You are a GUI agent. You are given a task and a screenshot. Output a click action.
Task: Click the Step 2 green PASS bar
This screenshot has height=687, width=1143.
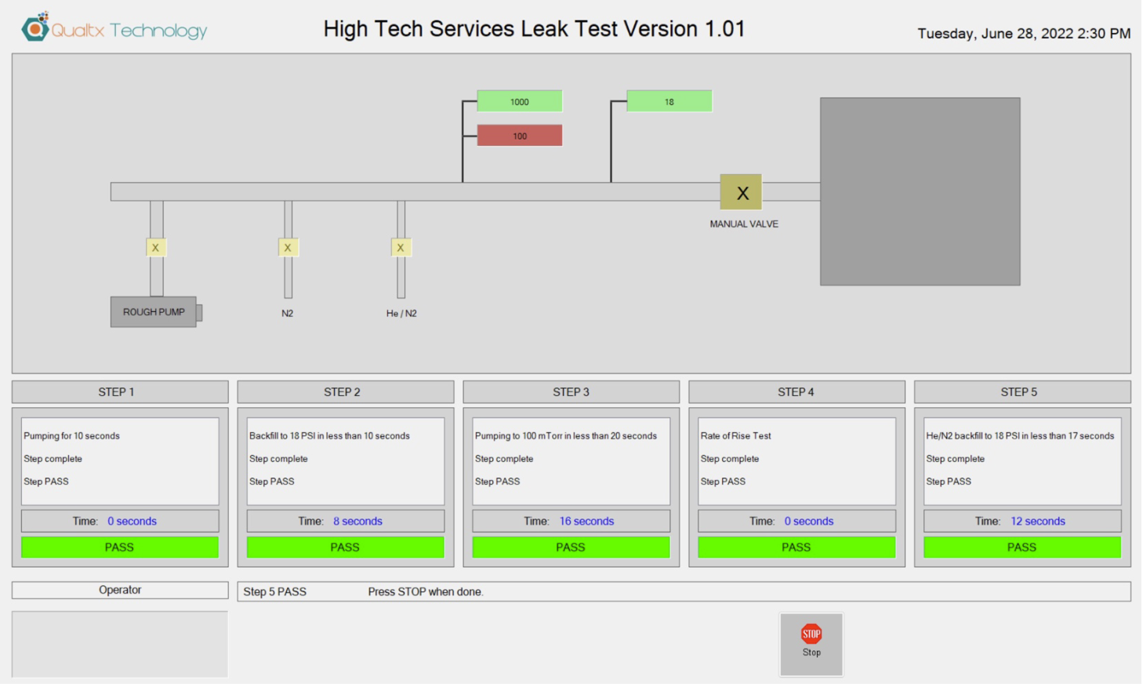pos(346,547)
